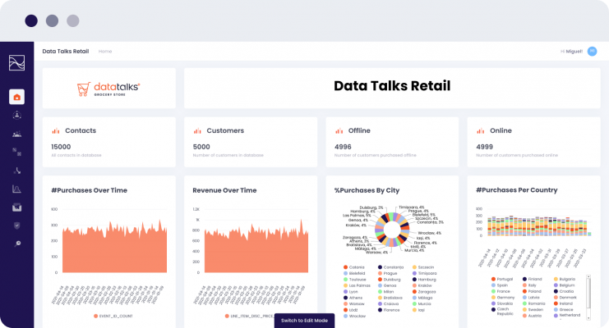Screen dimensions: 609x328
Task: Toggle Finland in the country legend
Action: tap(532, 279)
